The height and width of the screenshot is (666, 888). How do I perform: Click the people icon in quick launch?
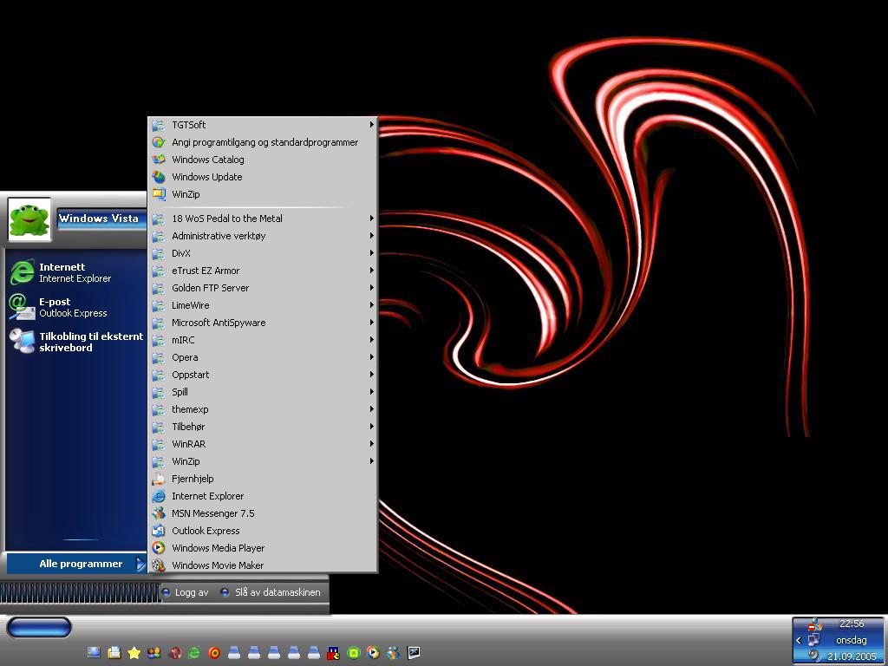tap(154, 653)
